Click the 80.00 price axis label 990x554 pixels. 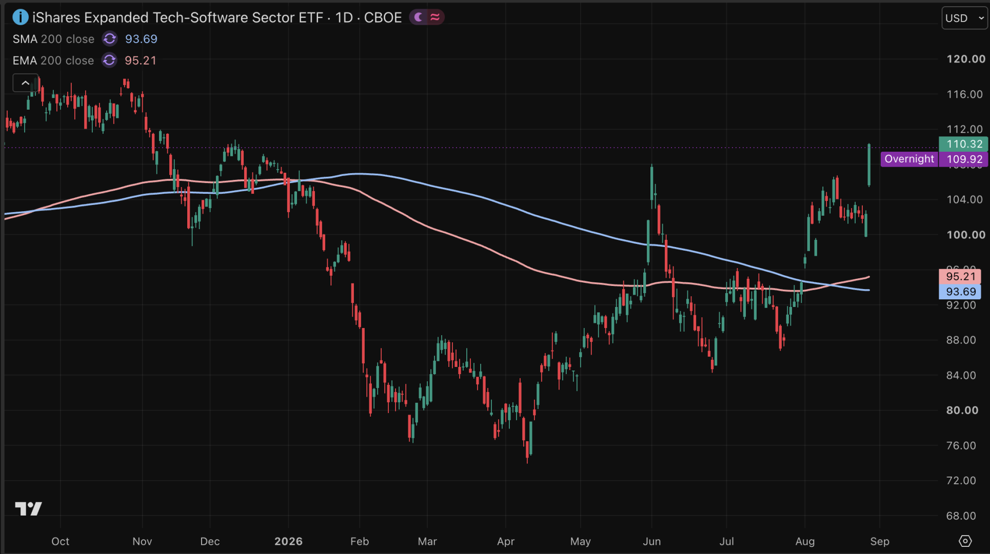click(962, 411)
